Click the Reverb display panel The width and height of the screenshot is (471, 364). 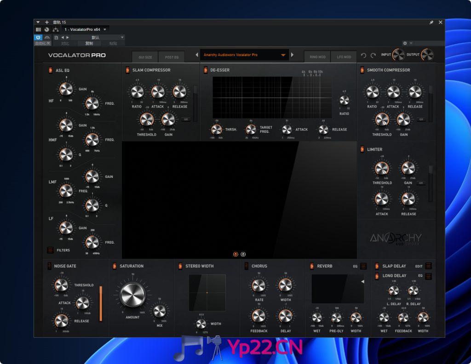click(x=338, y=288)
